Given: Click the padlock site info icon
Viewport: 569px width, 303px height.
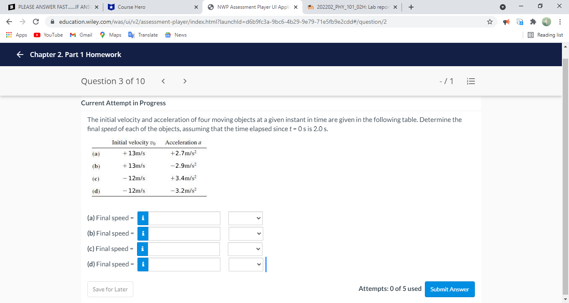Looking at the screenshot, I should 53,22.
